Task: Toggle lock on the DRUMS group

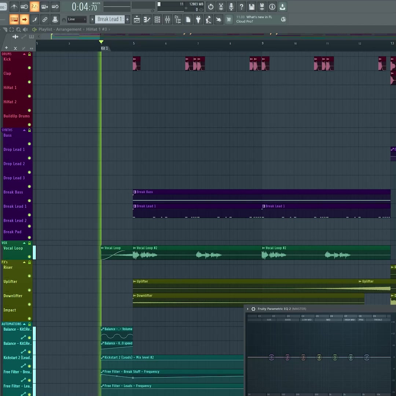Action: [x=30, y=54]
